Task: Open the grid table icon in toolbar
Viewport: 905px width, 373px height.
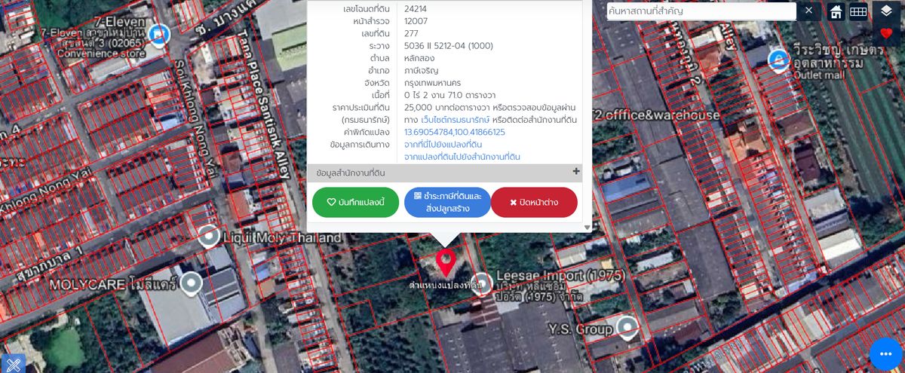Action: click(858, 11)
